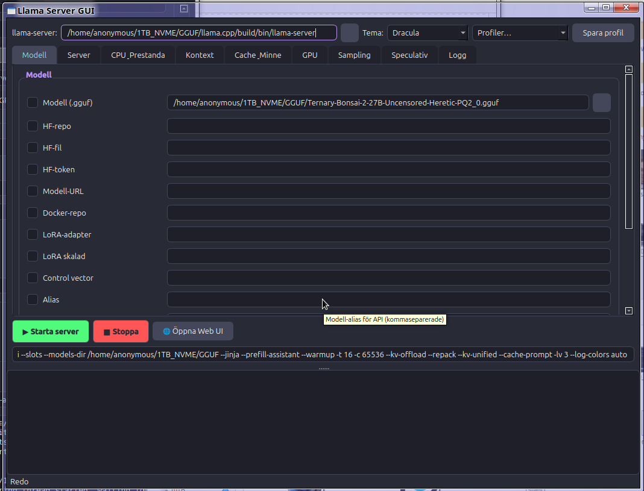Open the Profiler... dropdown
Viewport: 644px width, 491px height.
(520, 33)
